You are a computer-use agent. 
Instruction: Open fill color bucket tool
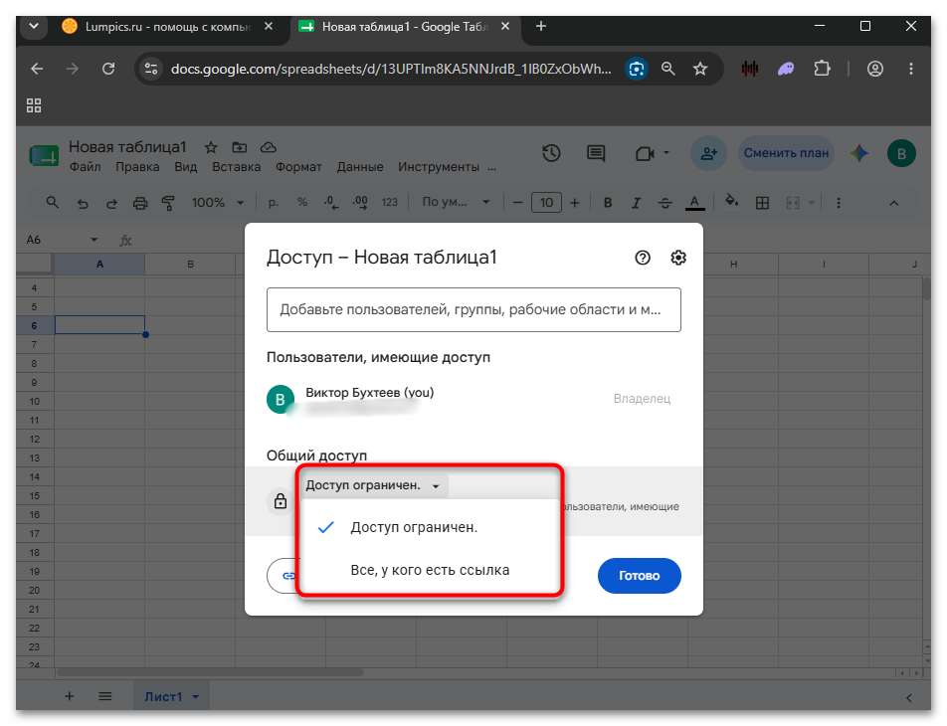731,202
